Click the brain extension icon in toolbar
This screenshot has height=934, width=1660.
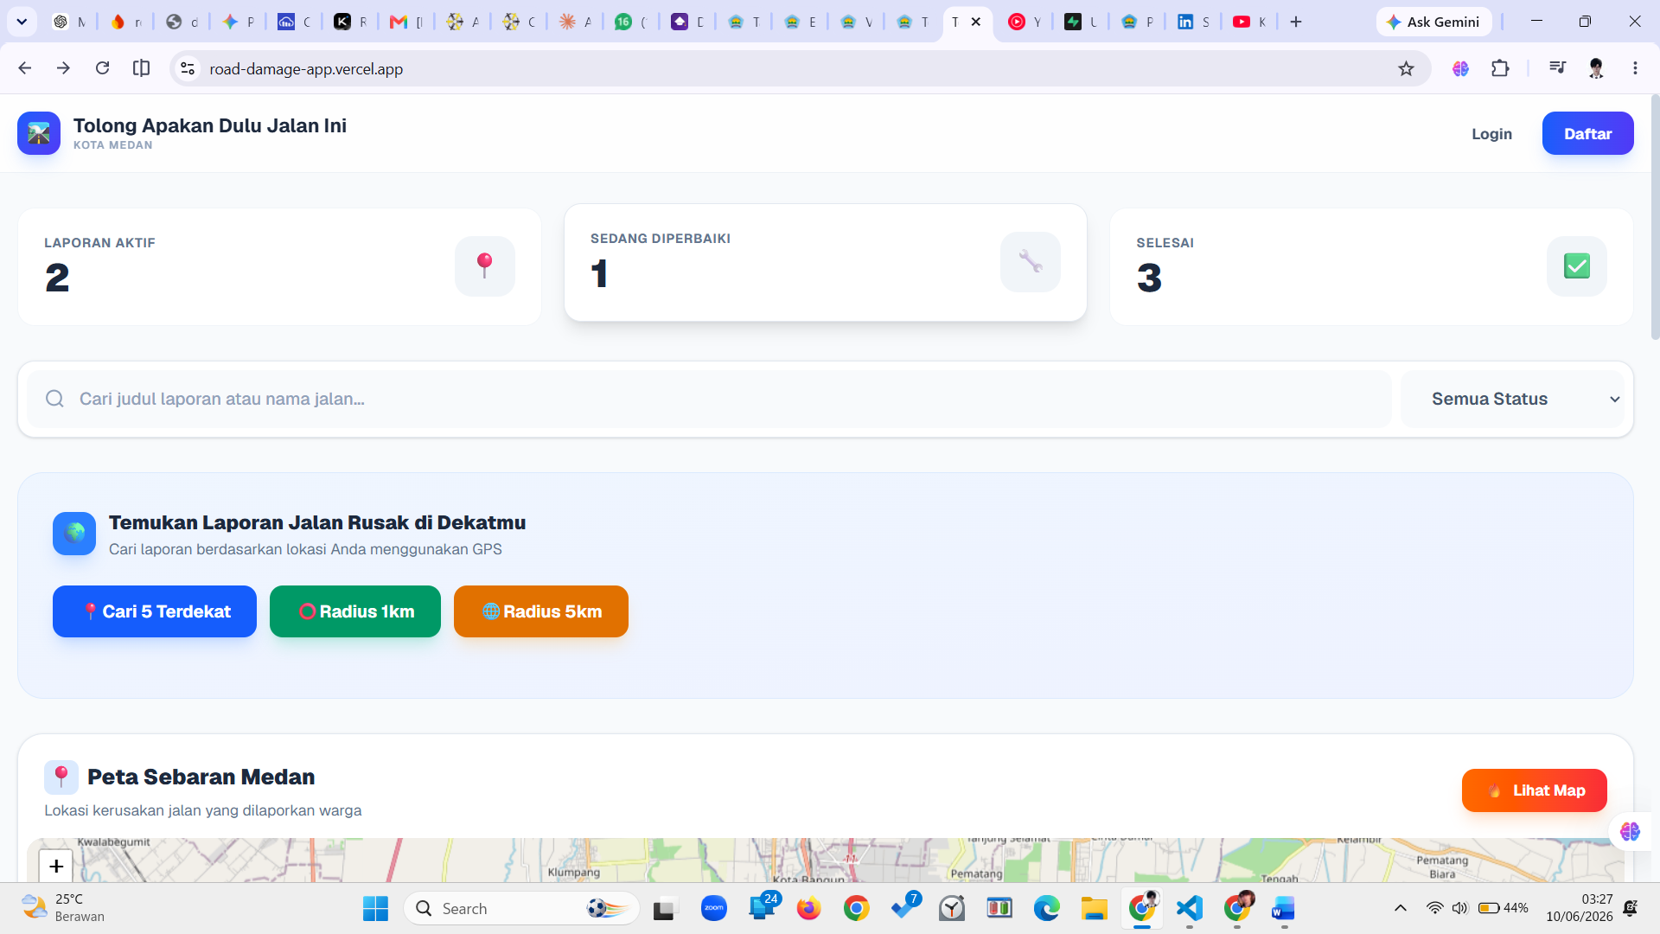coord(1461,68)
